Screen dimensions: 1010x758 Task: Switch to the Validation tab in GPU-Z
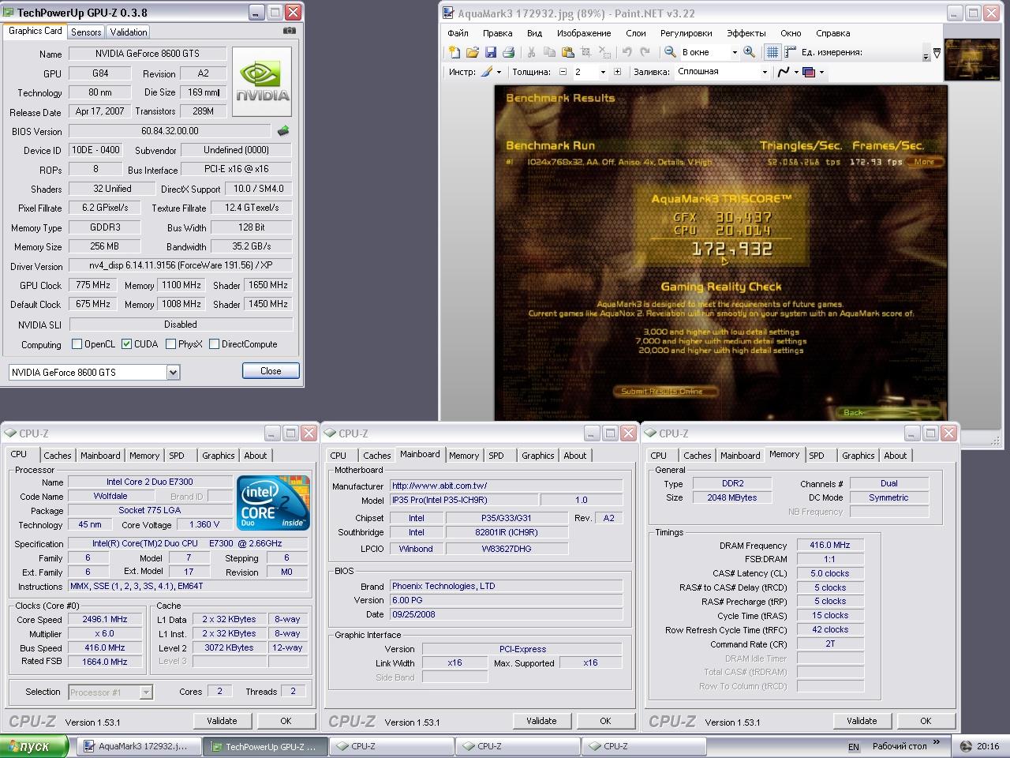(128, 32)
